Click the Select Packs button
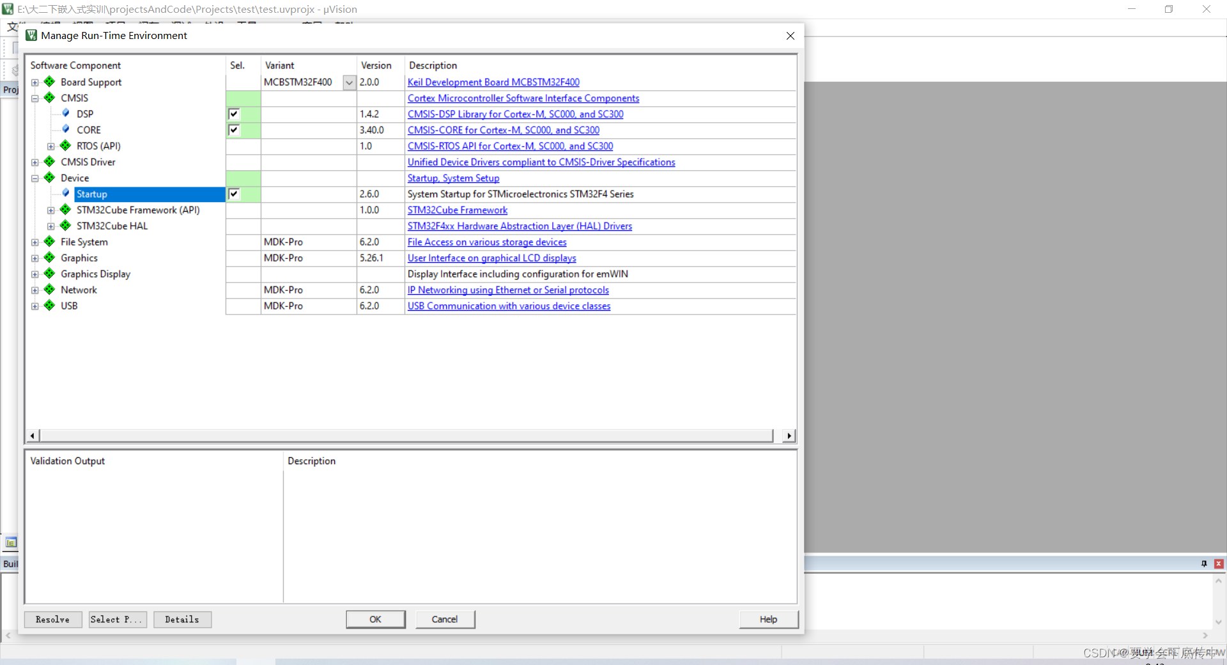 point(118,619)
